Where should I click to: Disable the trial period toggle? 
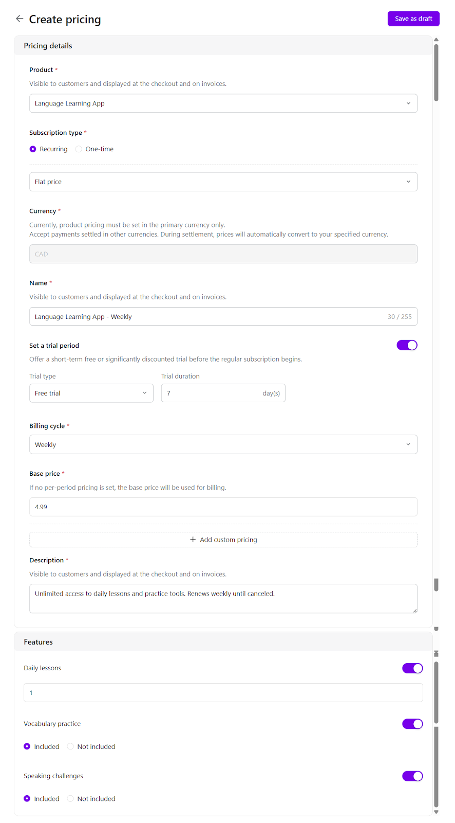[407, 345]
